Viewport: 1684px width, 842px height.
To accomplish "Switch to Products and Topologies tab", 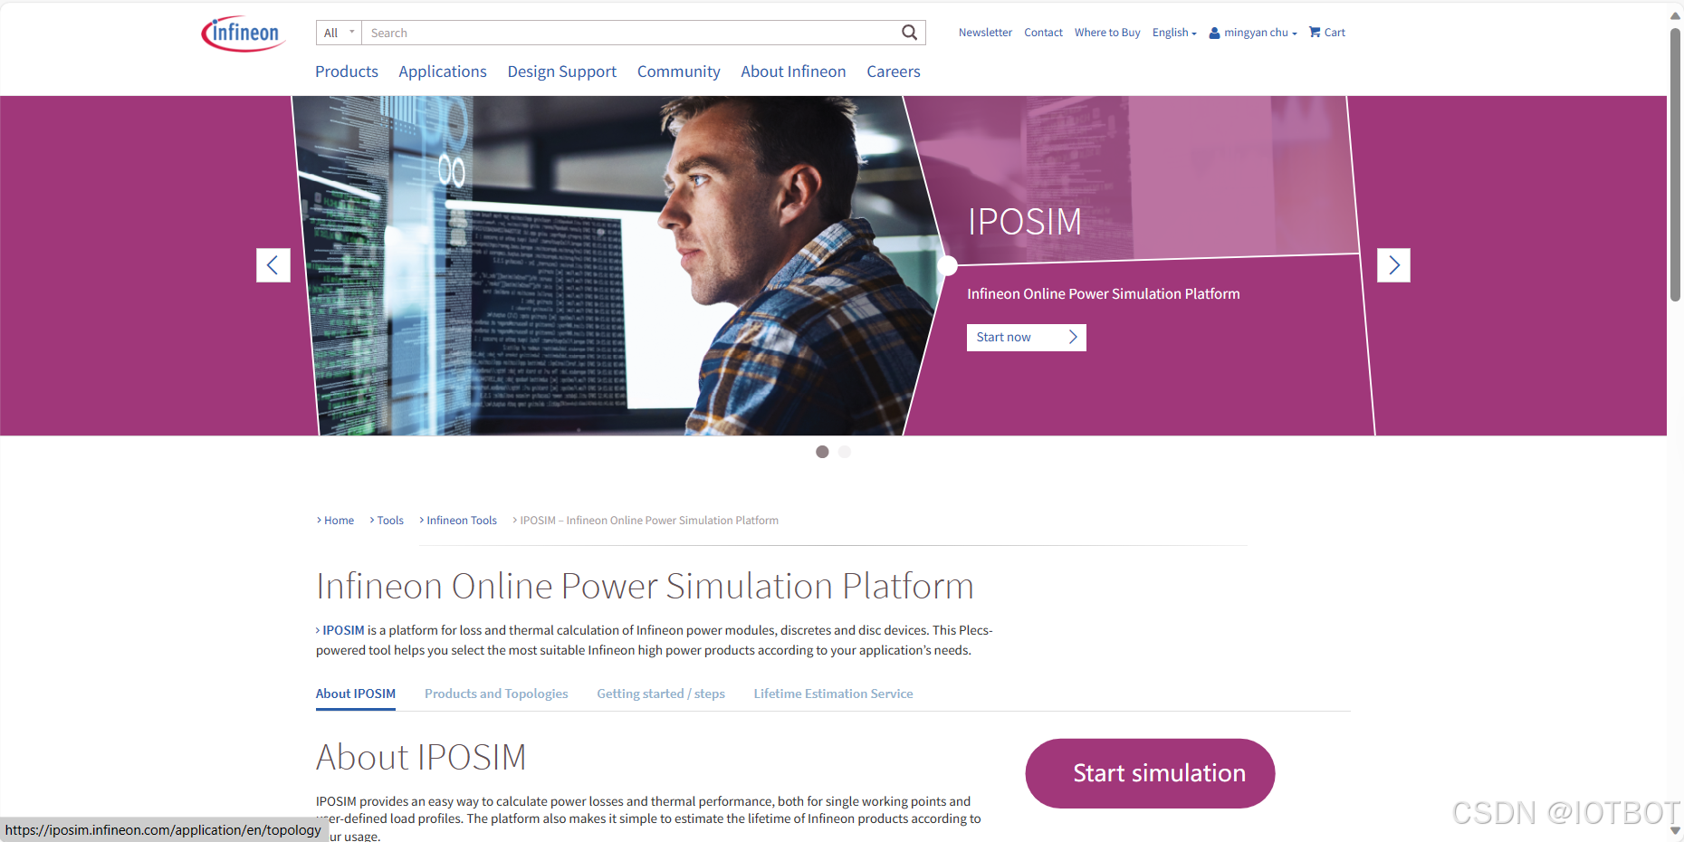I will pos(496,694).
